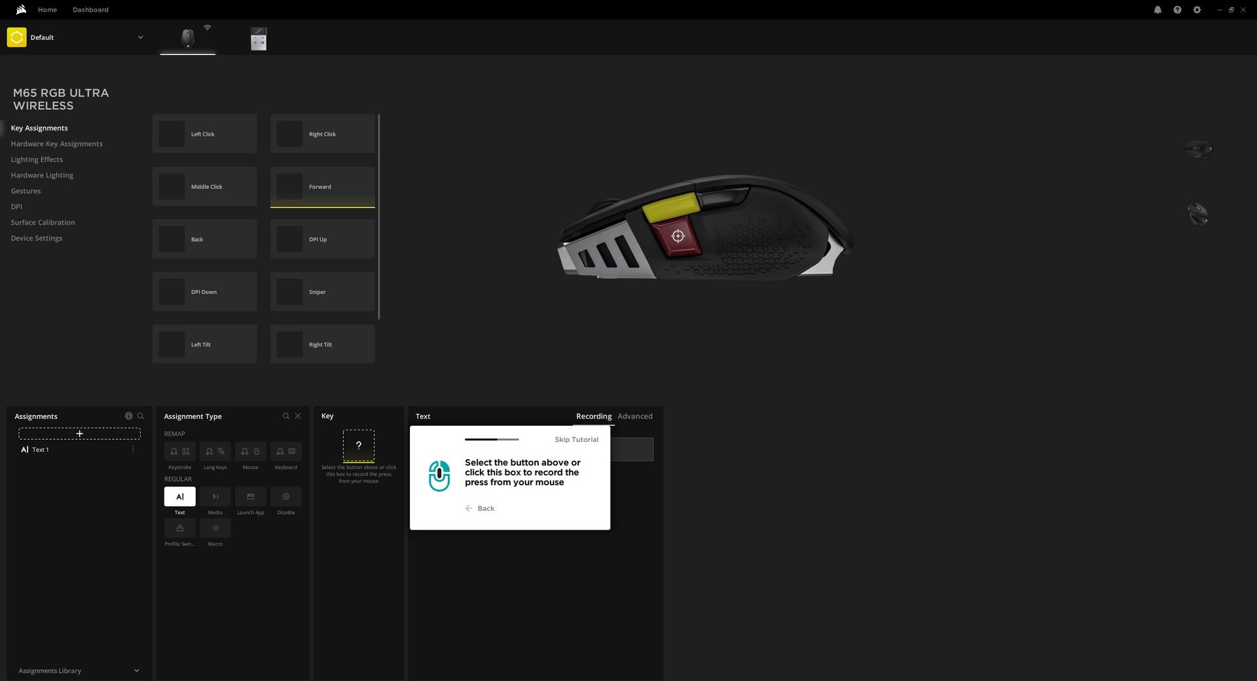Open Gestures section
This screenshot has width=1257, height=681.
(26, 191)
